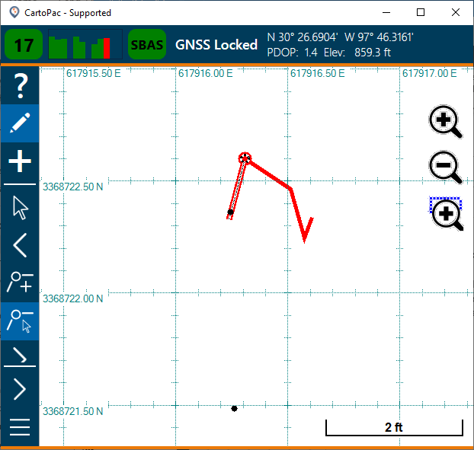The image size is (474, 450).
Task: Select the arrow pointer tool
Action: tap(20, 207)
